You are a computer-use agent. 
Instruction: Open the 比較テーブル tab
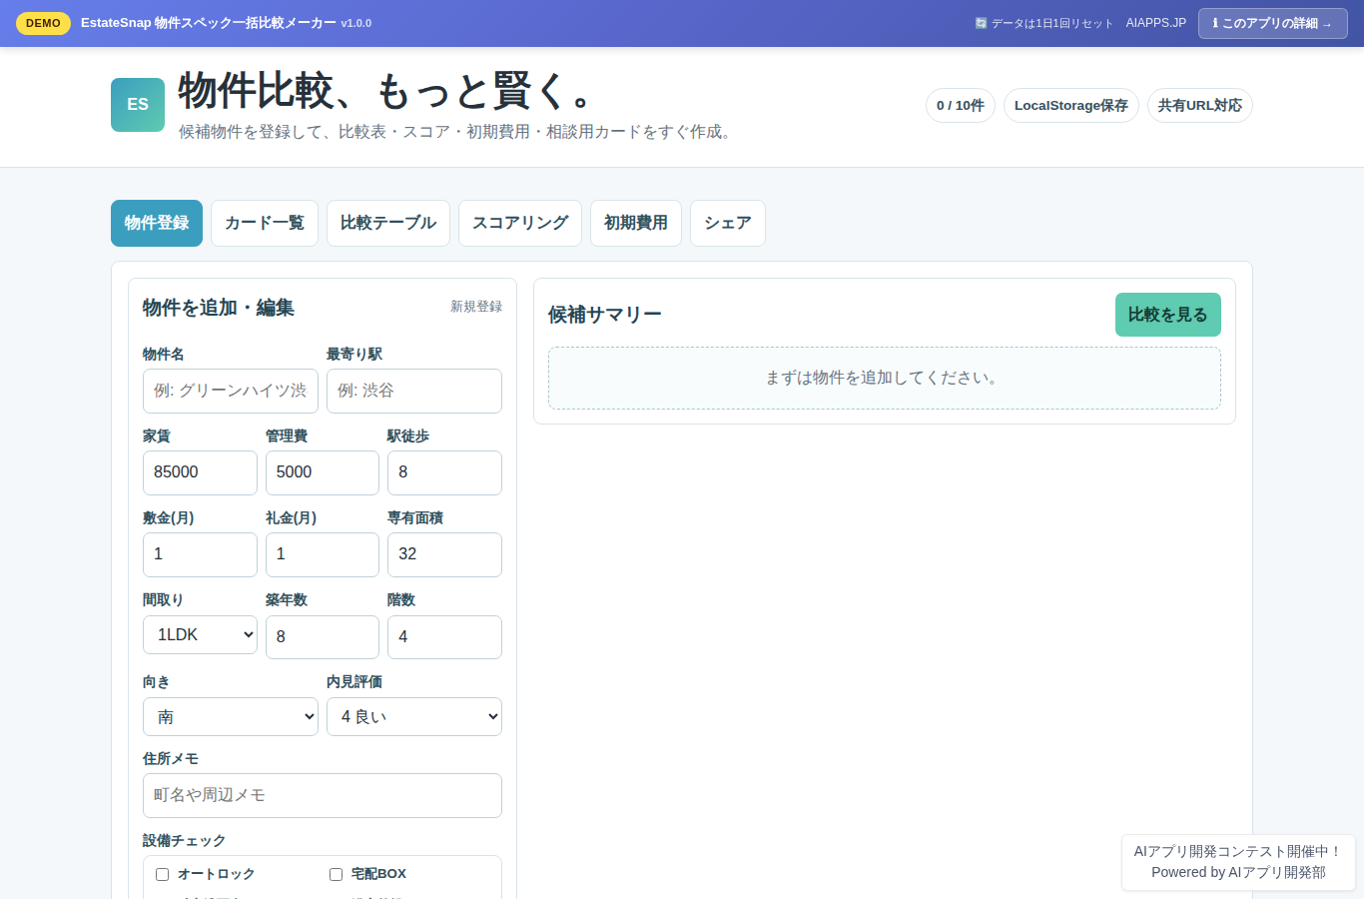[x=388, y=223]
